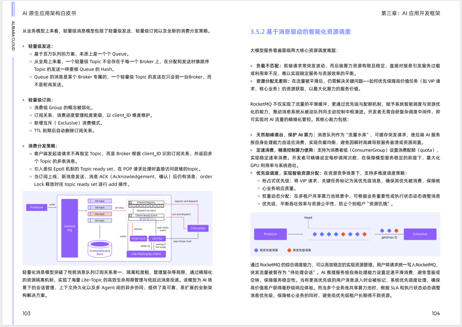Click the "Lite Polling By Client" box
Screen dimensions: 462x327
point(146,254)
